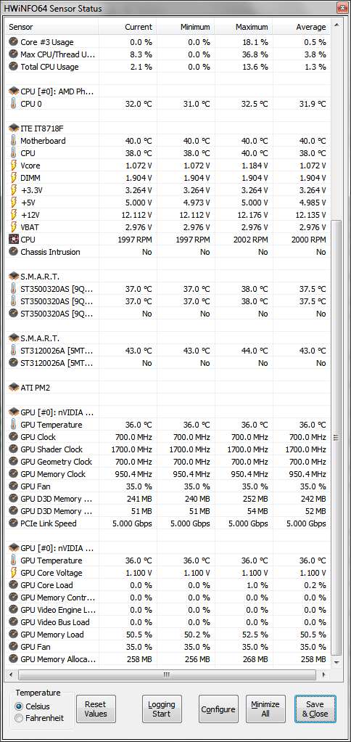Click the gauge icon beside Chassis Intrusion
Screen dimensions: 351x742
pyautogui.click(x=13, y=252)
